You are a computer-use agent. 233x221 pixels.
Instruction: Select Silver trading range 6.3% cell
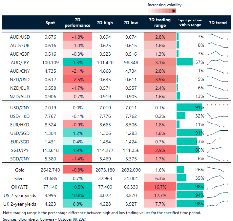click(x=160, y=178)
